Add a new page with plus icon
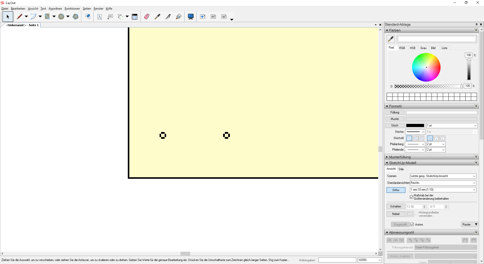This screenshot has width=484, height=264. [x=202, y=17]
